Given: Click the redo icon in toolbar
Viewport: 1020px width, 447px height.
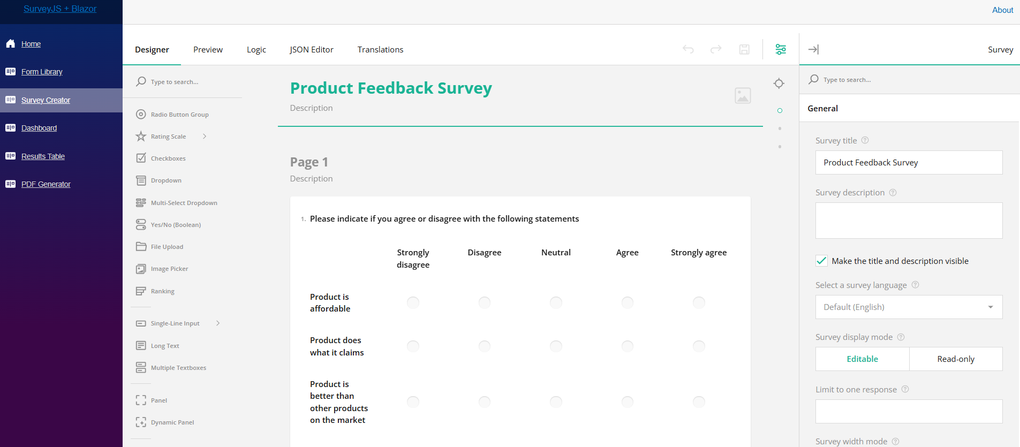Looking at the screenshot, I should point(716,49).
